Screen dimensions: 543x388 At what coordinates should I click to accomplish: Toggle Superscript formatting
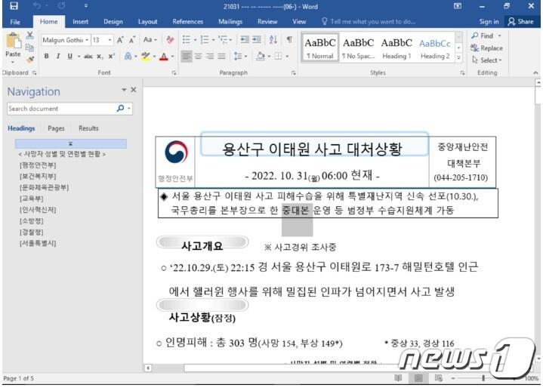[112, 56]
